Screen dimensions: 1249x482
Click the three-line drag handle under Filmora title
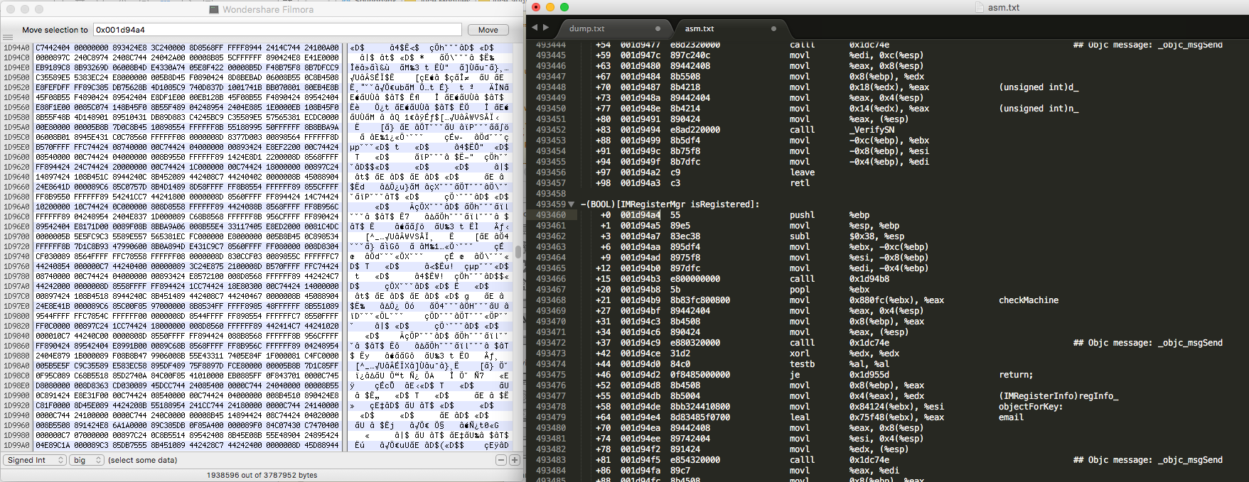tap(7, 38)
